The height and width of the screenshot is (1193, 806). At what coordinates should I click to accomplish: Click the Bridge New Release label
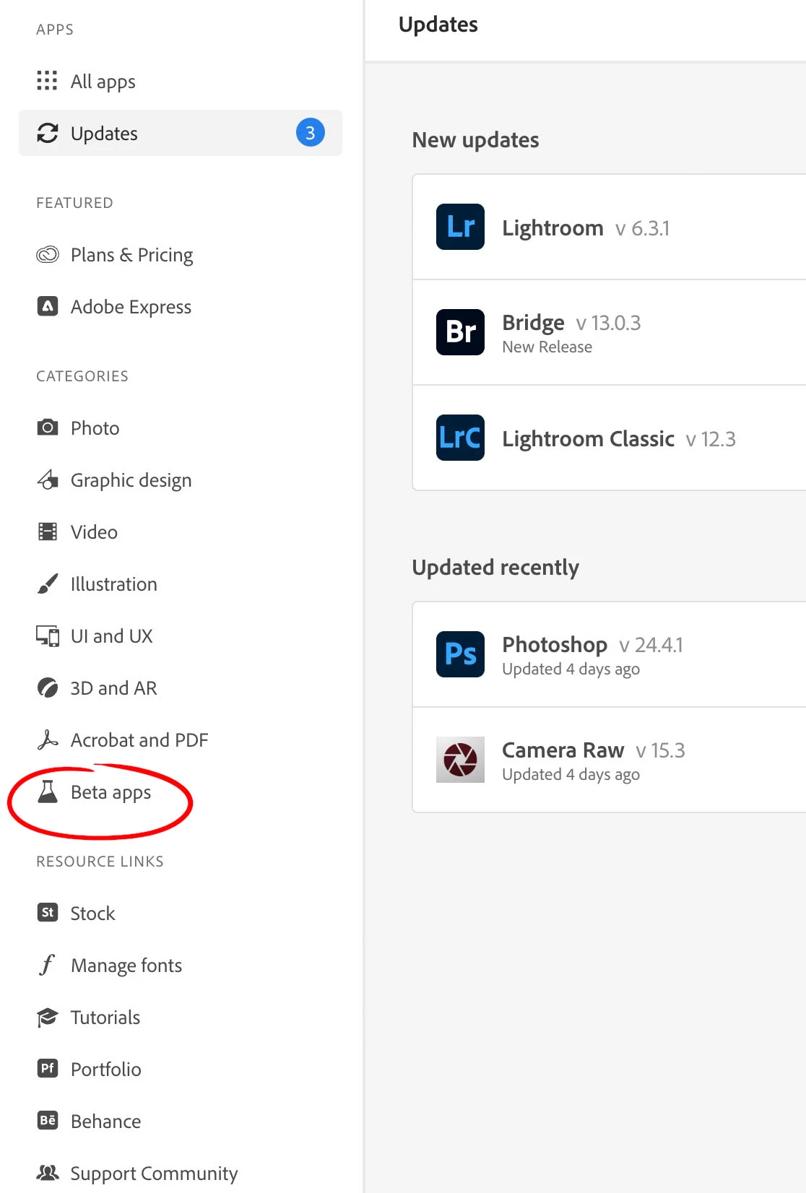[x=547, y=347]
